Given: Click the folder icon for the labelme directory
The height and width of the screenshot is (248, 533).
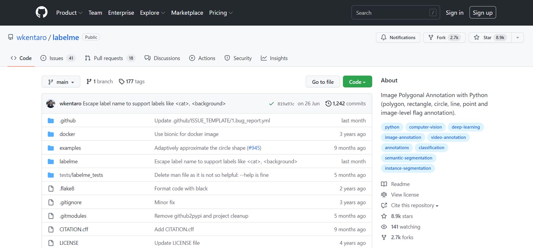Looking at the screenshot, I should [x=51, y=161].
